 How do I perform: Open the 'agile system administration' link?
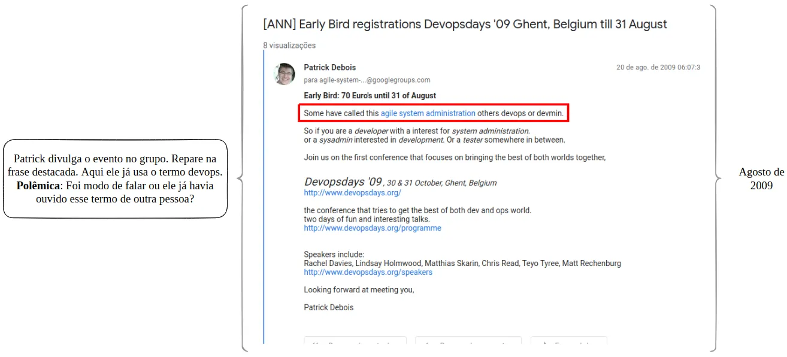[x=428, y=113]
